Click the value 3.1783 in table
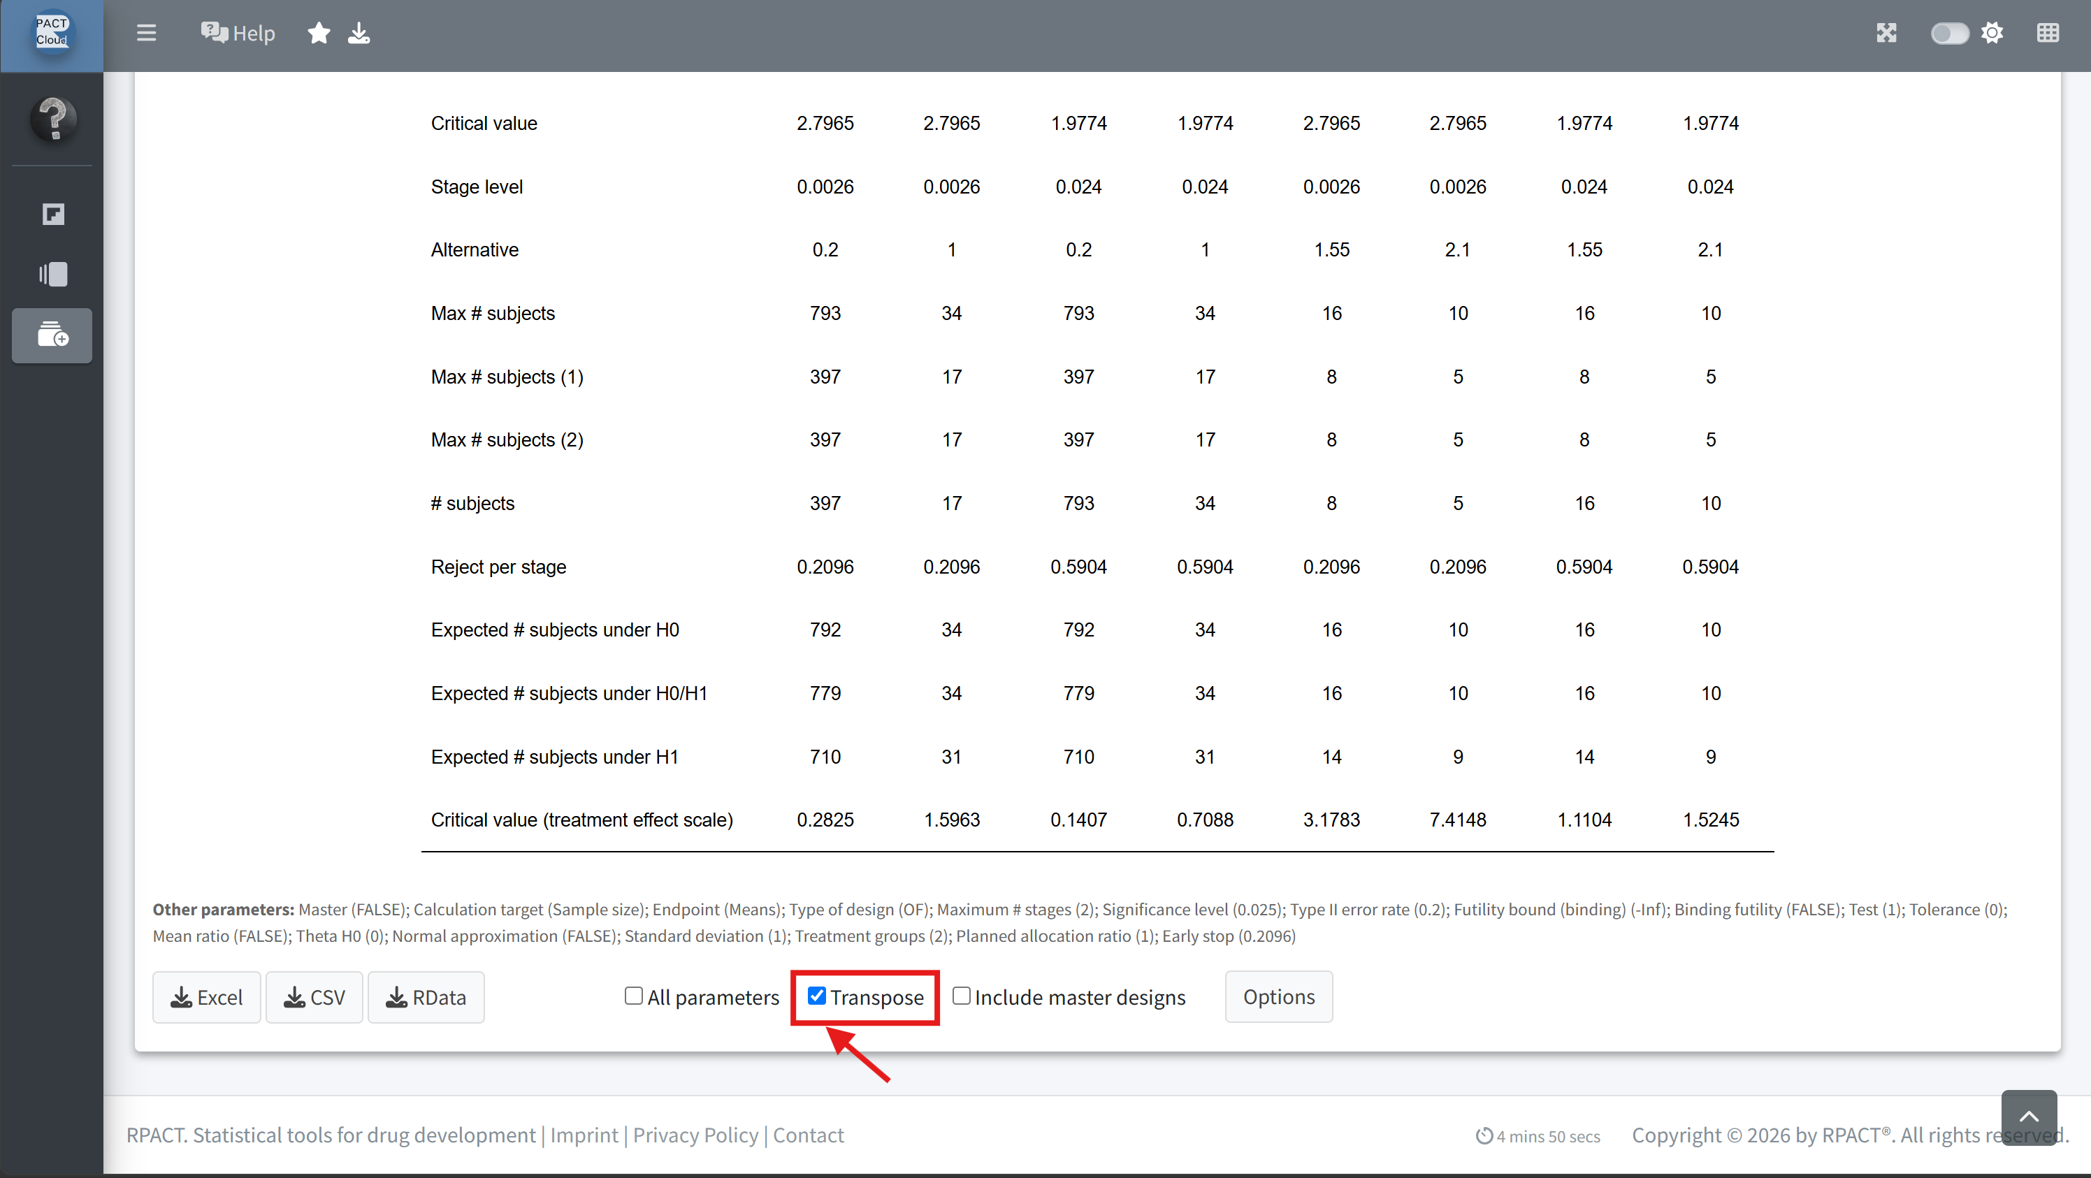Screen dimensions: 2091x1178 tap(1331, 820)
